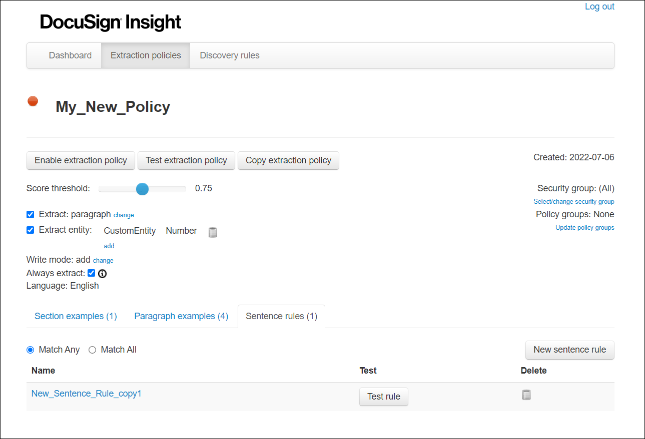
Task: Click change link beside Write mode
Action: point(103,261)
